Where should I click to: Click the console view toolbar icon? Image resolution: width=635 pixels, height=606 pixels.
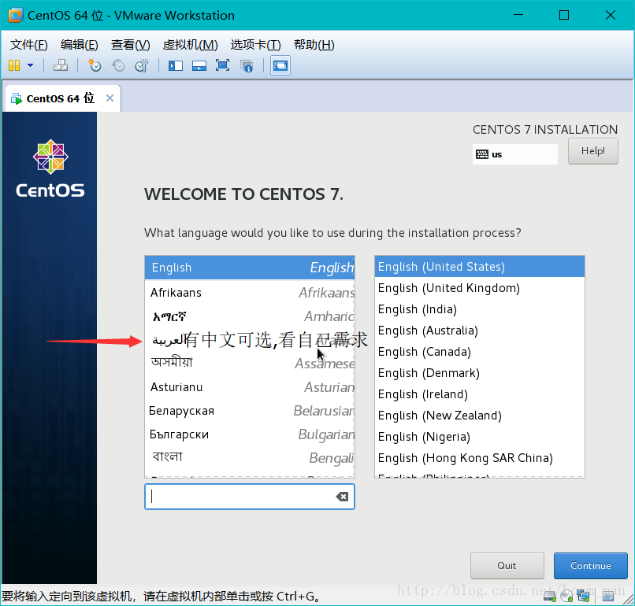click(280, 65)
